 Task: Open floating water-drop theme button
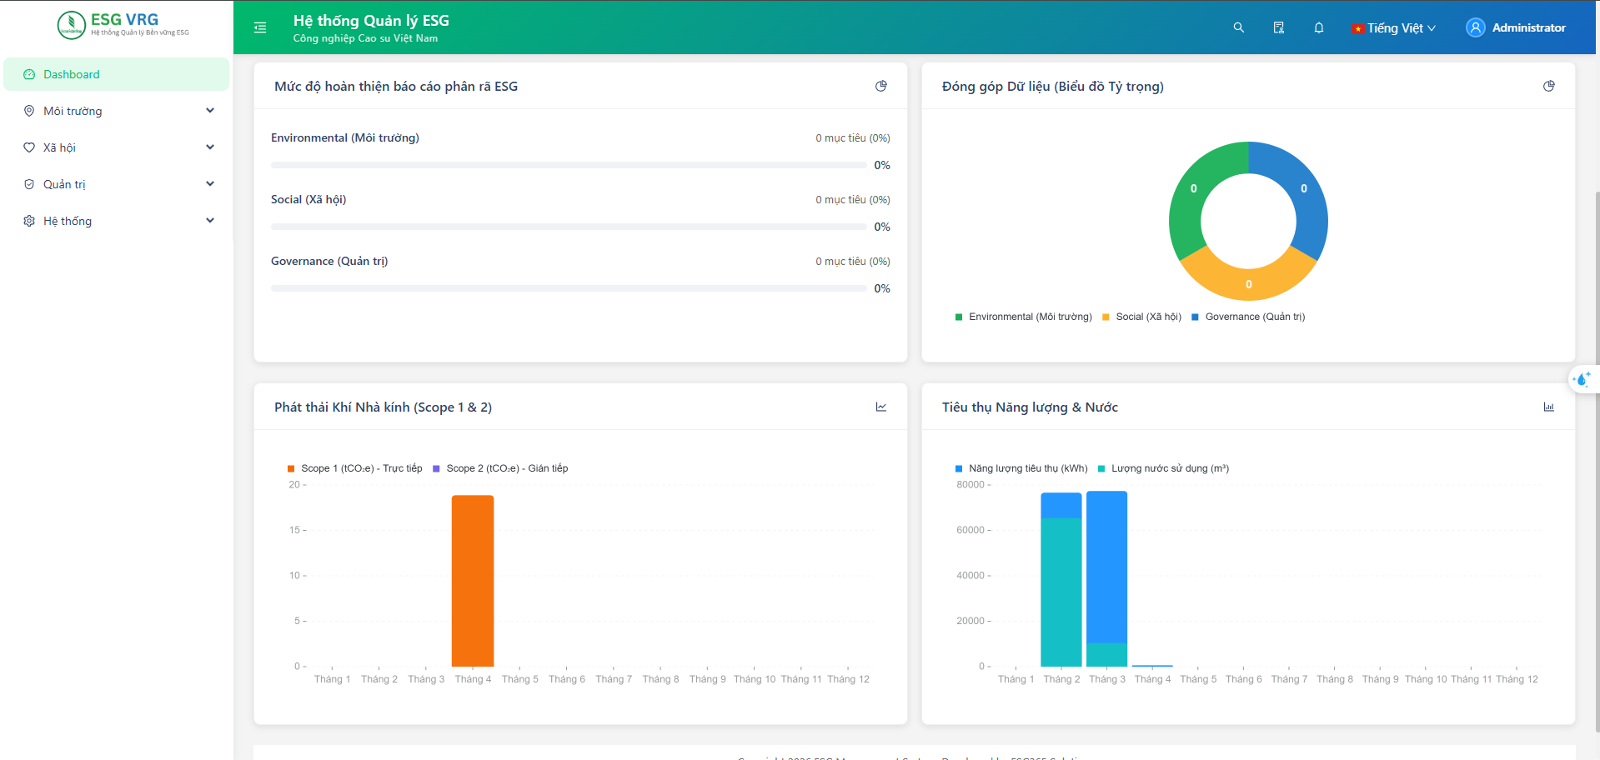(1582, 379)
